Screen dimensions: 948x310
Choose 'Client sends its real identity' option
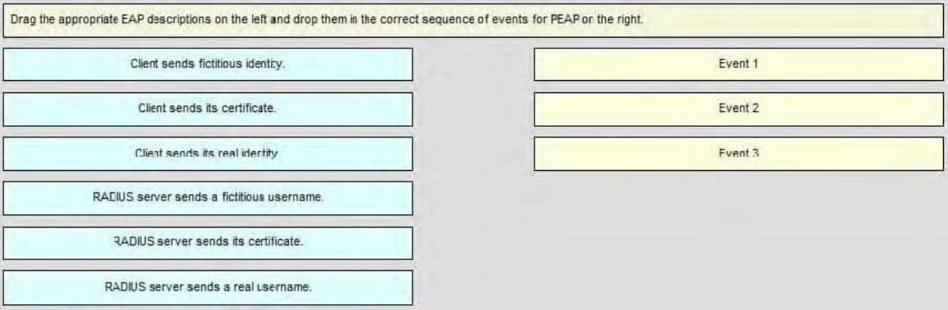(208, 154)
